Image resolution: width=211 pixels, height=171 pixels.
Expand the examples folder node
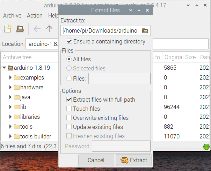coord(10,77)
